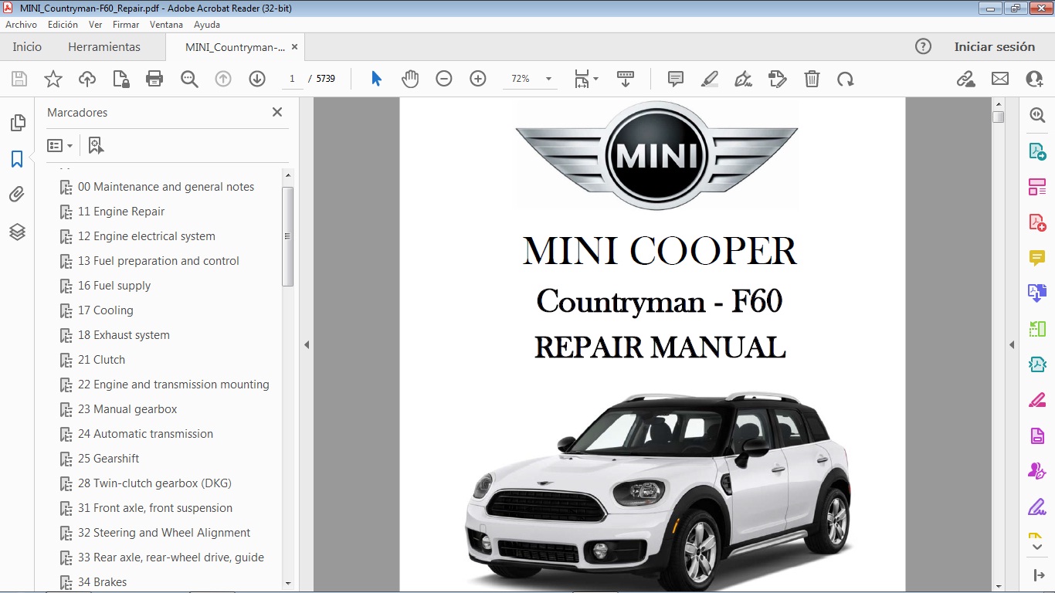Open the Attachments panel icon
The image size is (1055, 593).
pos(18,194)
